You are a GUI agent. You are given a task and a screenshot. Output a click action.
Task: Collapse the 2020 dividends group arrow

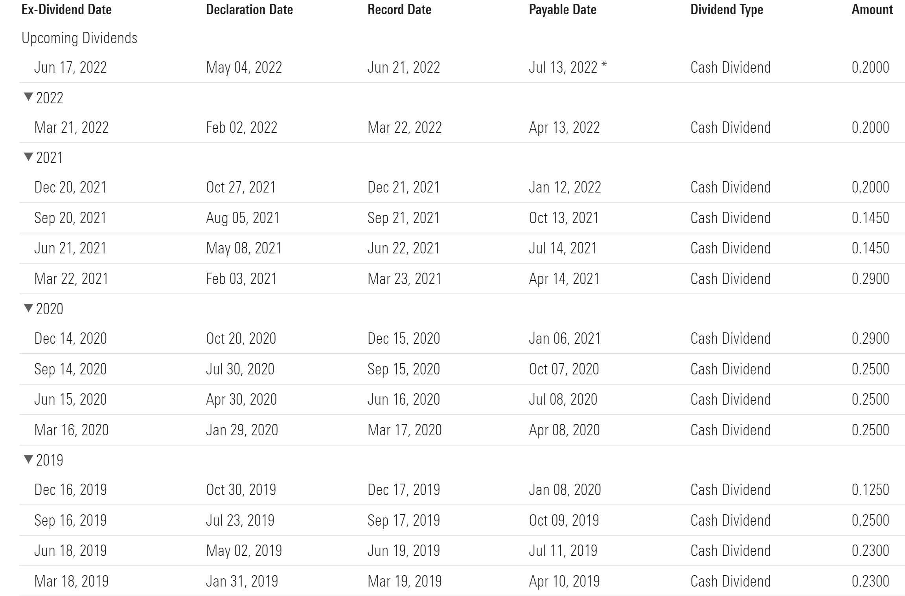click(x=28, y=308)
